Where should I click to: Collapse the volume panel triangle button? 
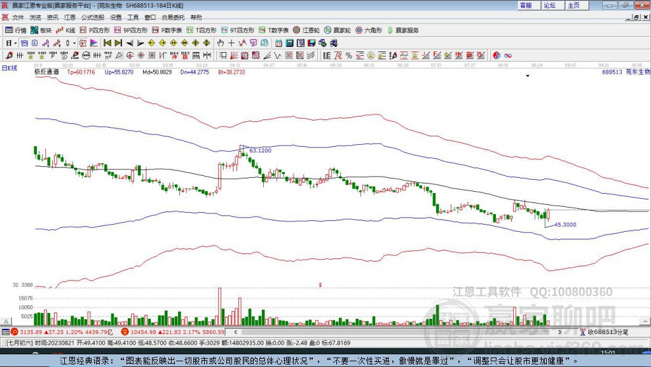6,321
